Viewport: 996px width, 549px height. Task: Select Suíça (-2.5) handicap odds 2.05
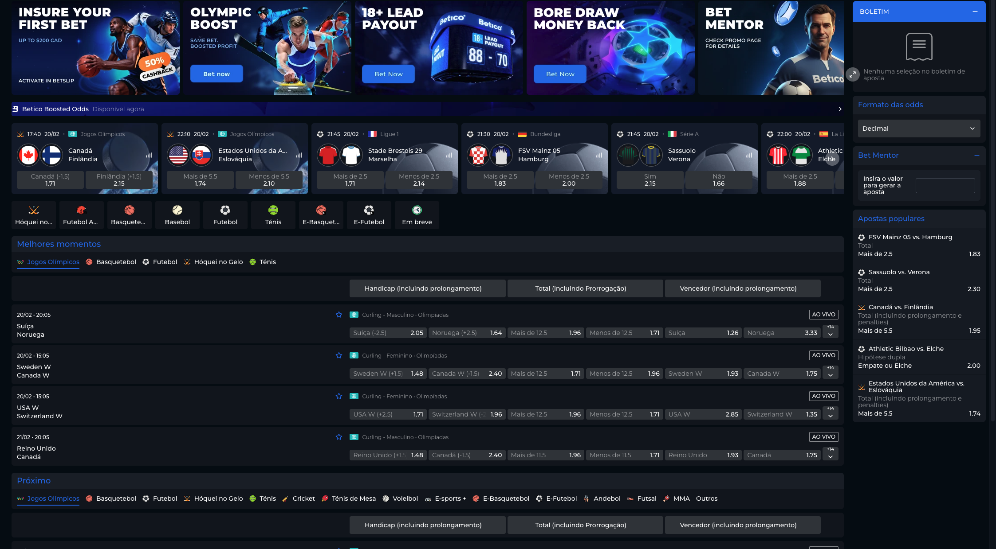[x=388, y=333]
